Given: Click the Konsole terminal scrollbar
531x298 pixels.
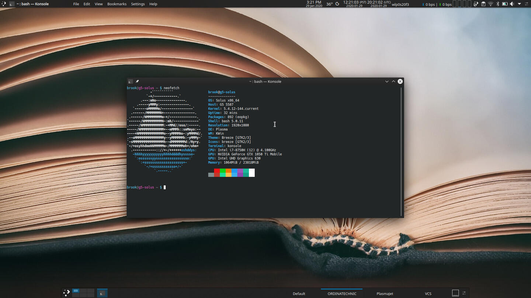Looking at the screenshot, I should click(x=402, y=151).
